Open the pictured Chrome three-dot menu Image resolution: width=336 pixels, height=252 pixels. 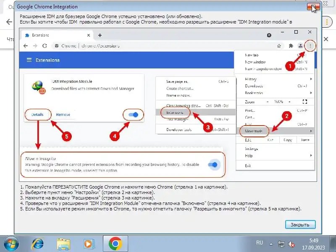[310, 46]
